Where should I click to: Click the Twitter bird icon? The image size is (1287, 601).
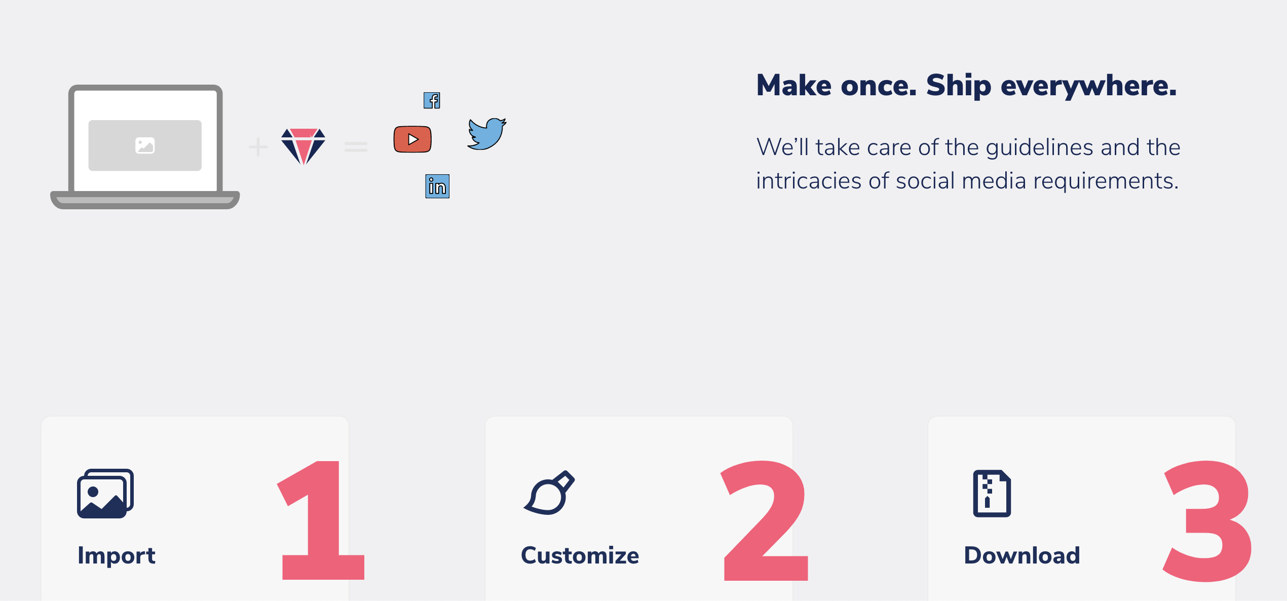[x=486, y=134]
